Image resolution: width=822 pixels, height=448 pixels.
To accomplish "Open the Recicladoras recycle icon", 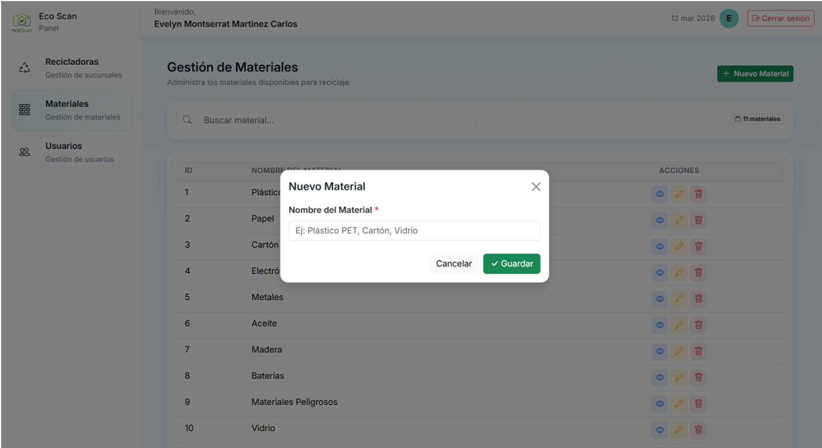I will [24, 68].
